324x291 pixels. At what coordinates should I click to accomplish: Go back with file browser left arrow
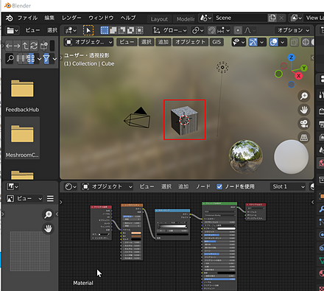(9, 46)
